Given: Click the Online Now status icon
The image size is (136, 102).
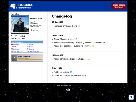Looking at the screenshot, I should point(31,30).
